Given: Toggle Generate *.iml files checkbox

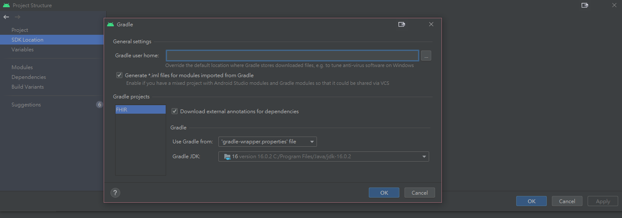Looking at the screenshot, I should pos(119,75).
